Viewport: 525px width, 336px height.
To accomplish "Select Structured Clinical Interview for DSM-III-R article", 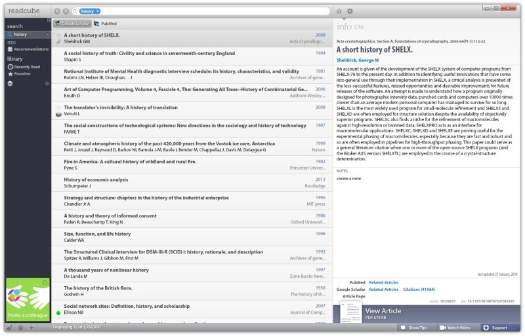I will 192,255.
